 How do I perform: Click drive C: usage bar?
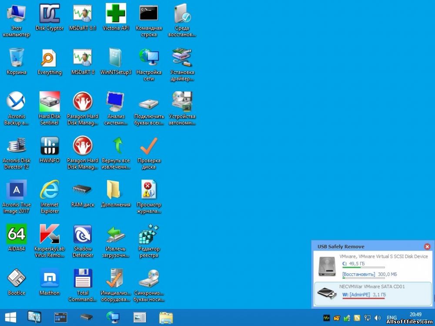pos(363,267)
